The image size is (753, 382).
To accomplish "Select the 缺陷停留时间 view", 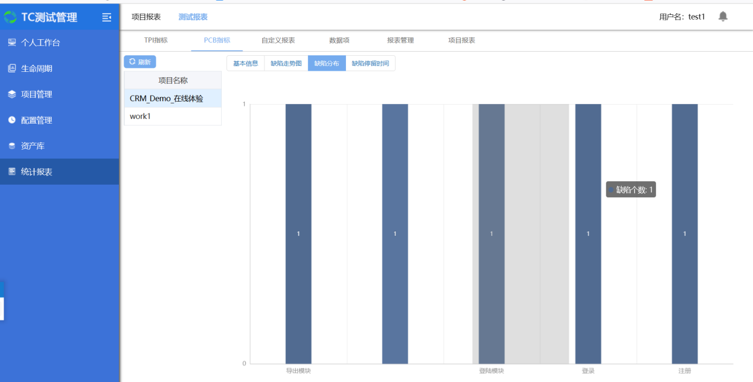I will (x=370, y=64).
